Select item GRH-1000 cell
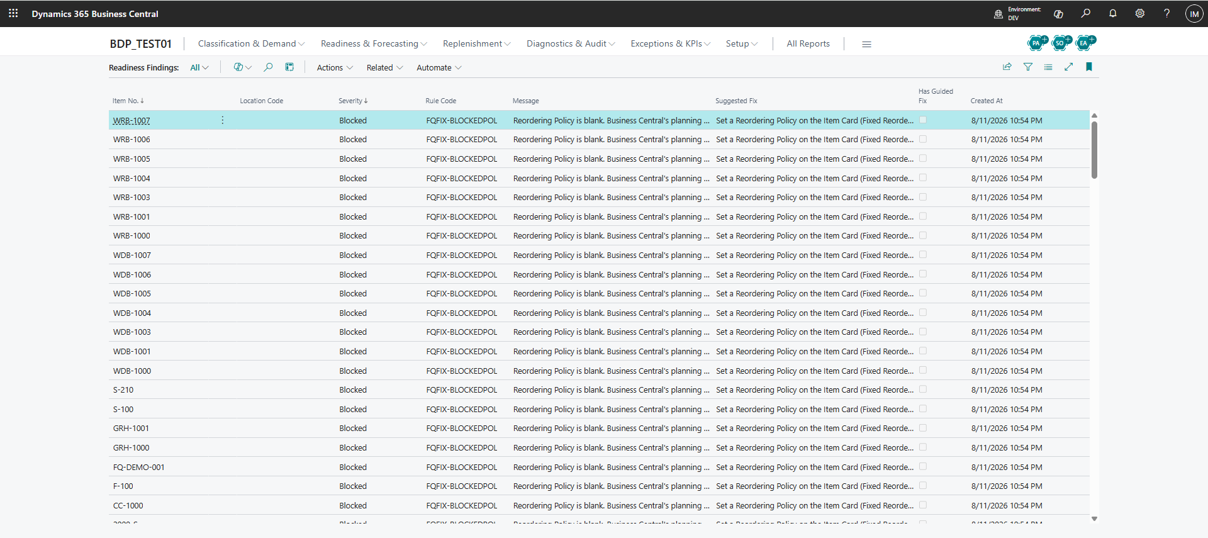 point(131,447)
